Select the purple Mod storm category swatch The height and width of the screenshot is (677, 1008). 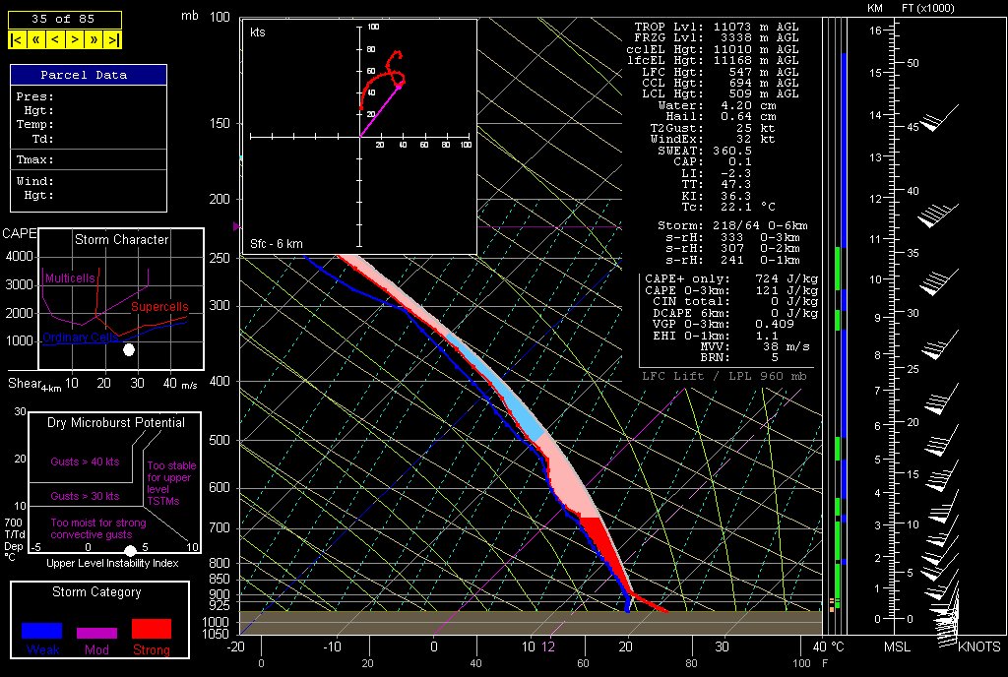96,634
